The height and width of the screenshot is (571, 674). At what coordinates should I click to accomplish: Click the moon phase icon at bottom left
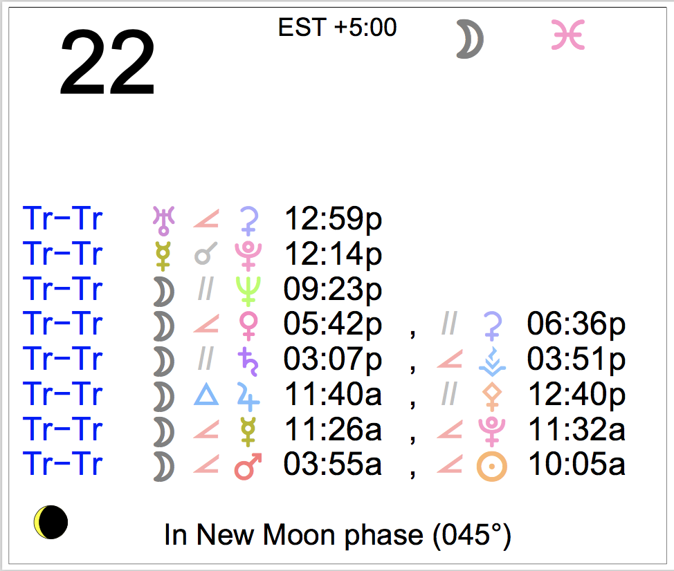(x=51, y=522)
